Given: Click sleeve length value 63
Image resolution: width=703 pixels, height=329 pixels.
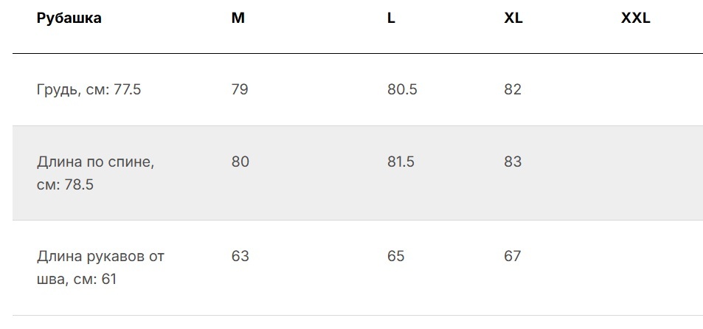Looking at the screenshot, I should (240, 256).
